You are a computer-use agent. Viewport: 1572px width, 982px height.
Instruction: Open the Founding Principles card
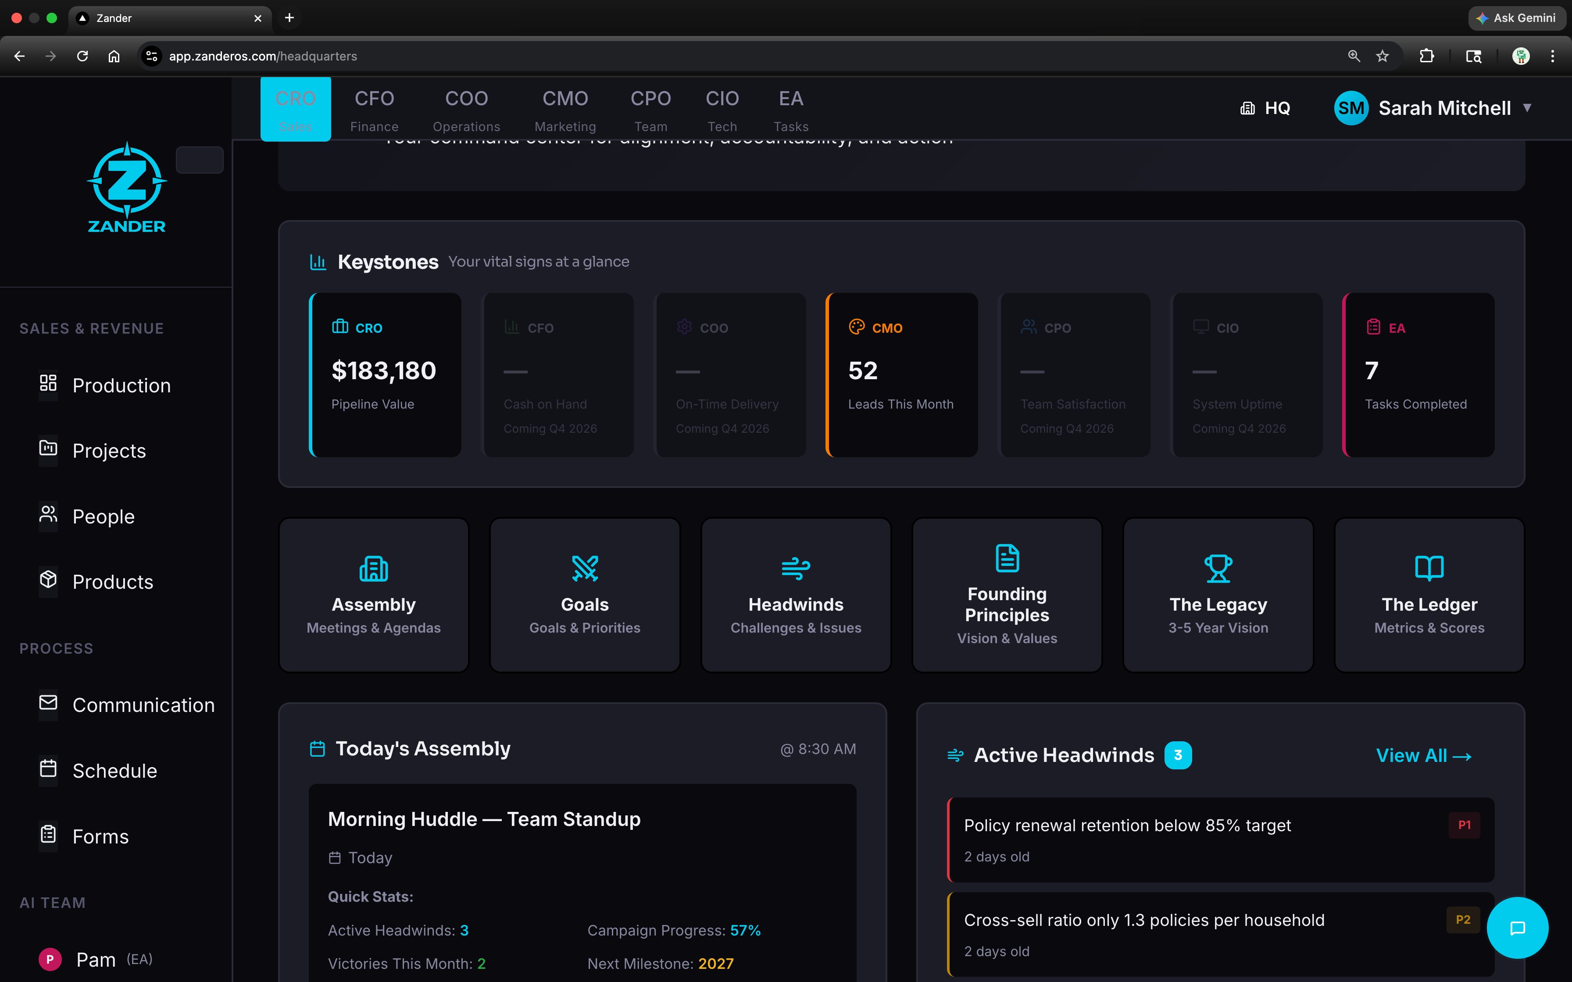click(x=1007, y=595)
